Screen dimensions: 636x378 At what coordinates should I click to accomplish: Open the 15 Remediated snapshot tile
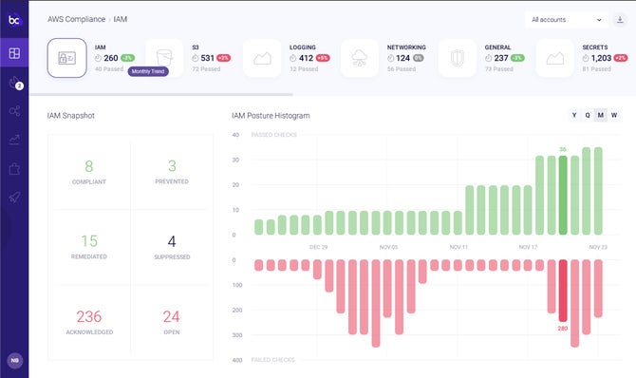(x=89, y=247)
